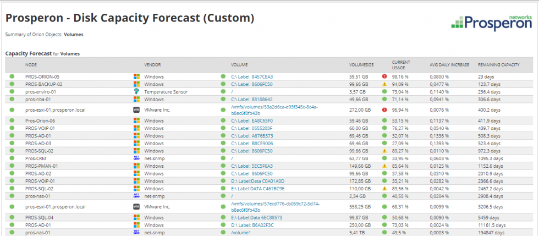Click the green status dot before PROS-ORION-05
Image resolution: width=539 pixels, height=236 pixels.
coord(12,76)
